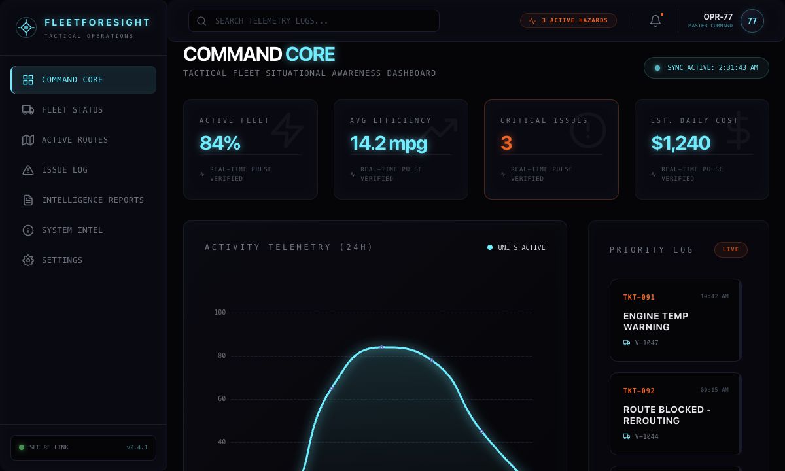Click the sync status dot indicator
Screen dimensions: 785x471
click(x=657, y=68)
